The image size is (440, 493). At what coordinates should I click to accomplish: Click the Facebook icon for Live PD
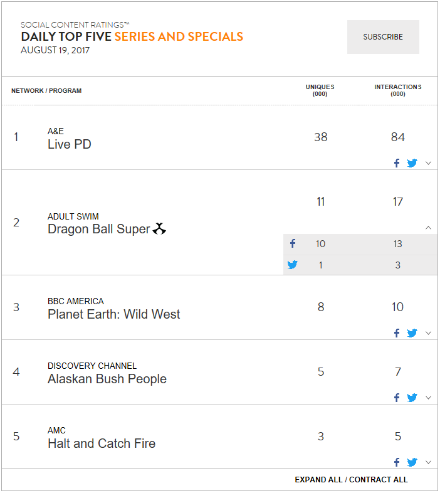(397, 163)
